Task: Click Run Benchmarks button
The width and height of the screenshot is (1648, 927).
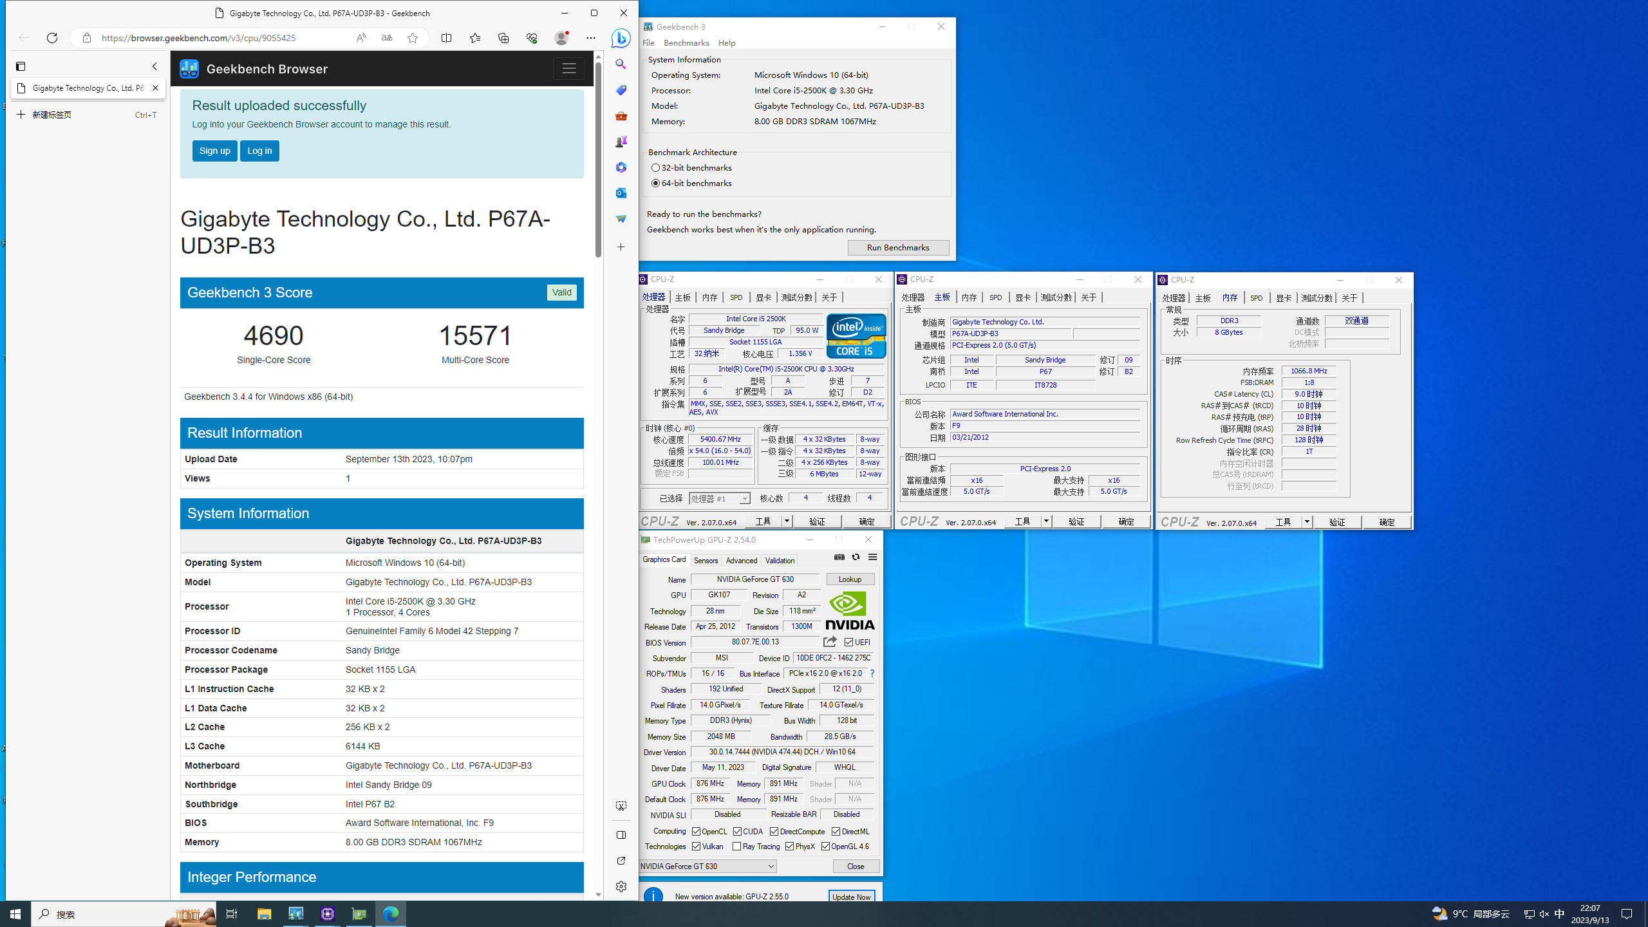Action: click(898, 248)
